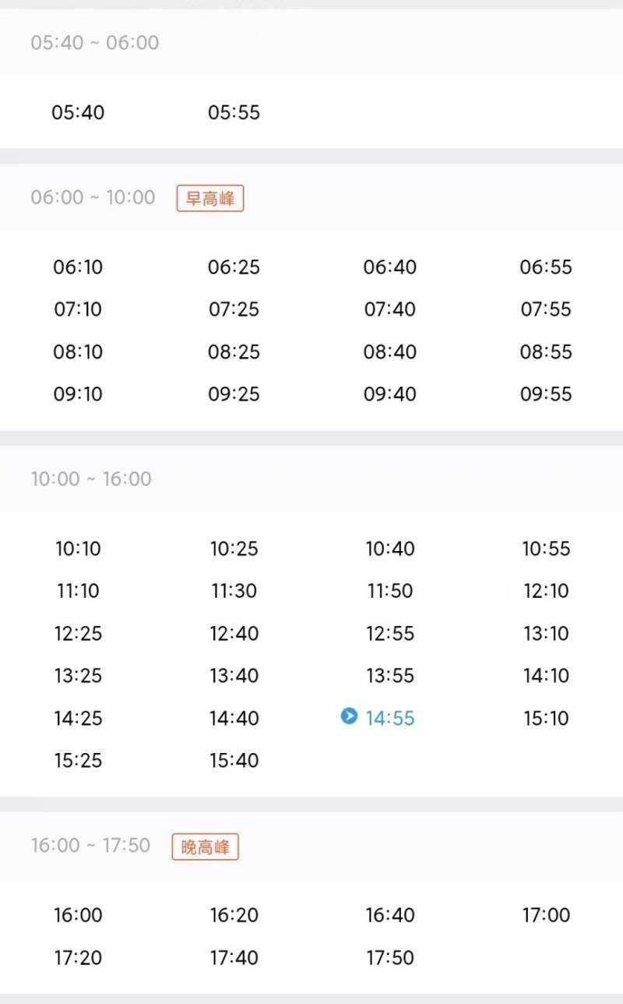Pick the 07:25 departure time

click(x=234, y=309)
